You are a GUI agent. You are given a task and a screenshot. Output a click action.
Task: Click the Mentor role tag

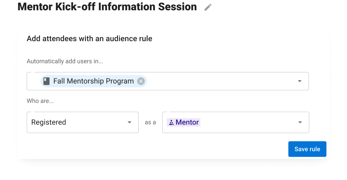pos(183,122)
